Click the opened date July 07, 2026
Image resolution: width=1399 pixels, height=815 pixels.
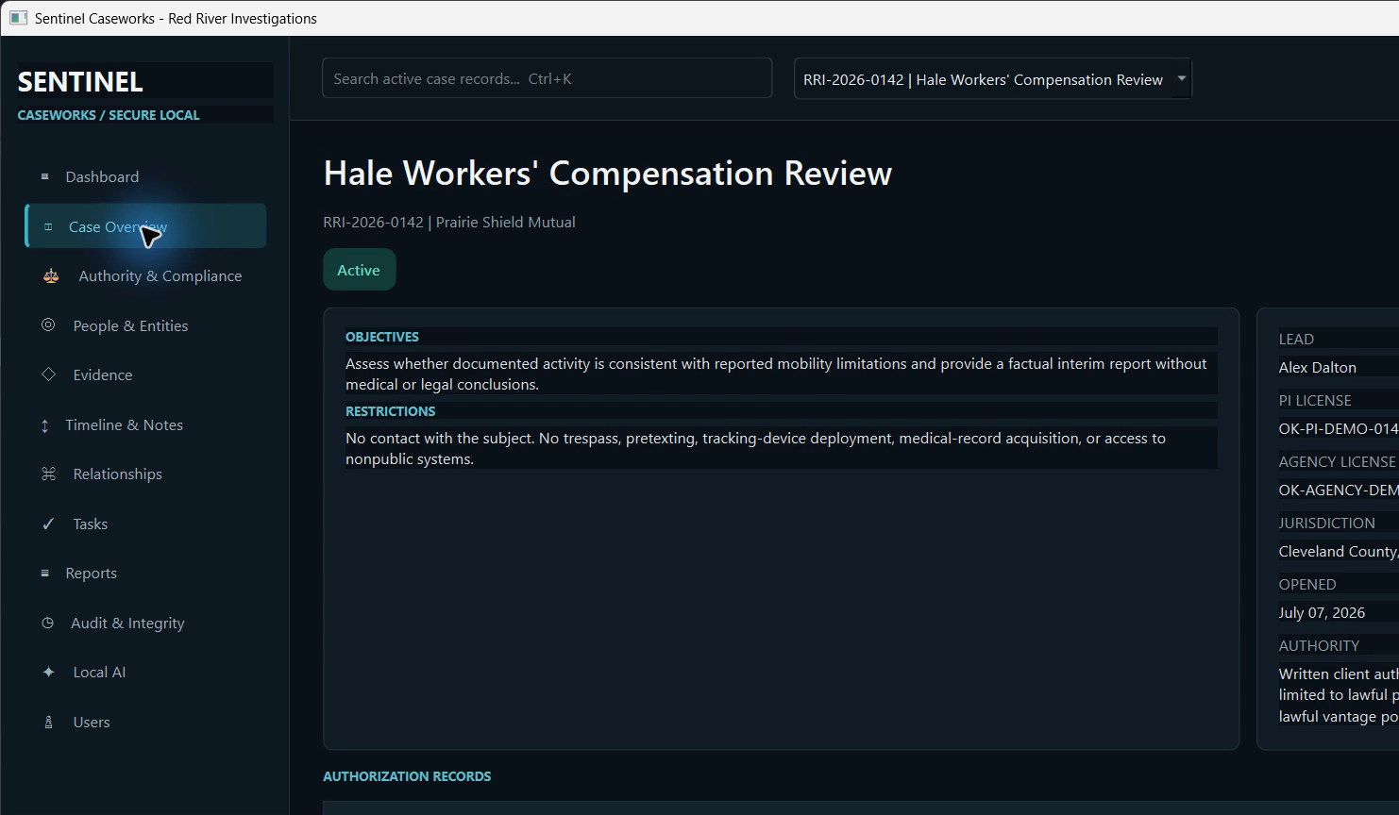(1322, 612)
